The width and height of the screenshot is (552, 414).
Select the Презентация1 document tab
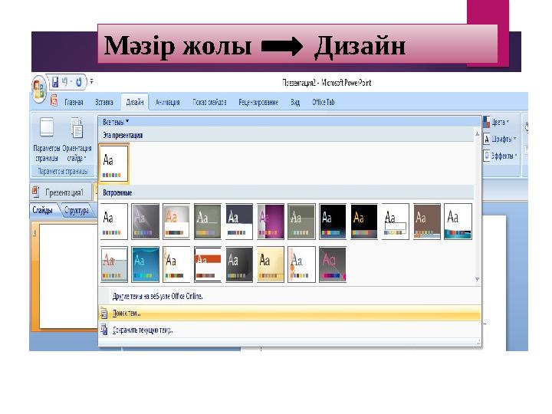[x=60, y=192]
